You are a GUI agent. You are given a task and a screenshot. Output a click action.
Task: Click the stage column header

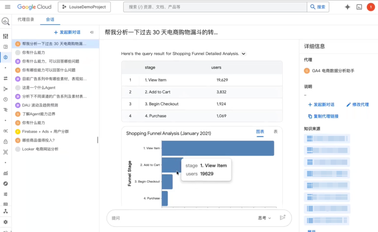(150, 67)
